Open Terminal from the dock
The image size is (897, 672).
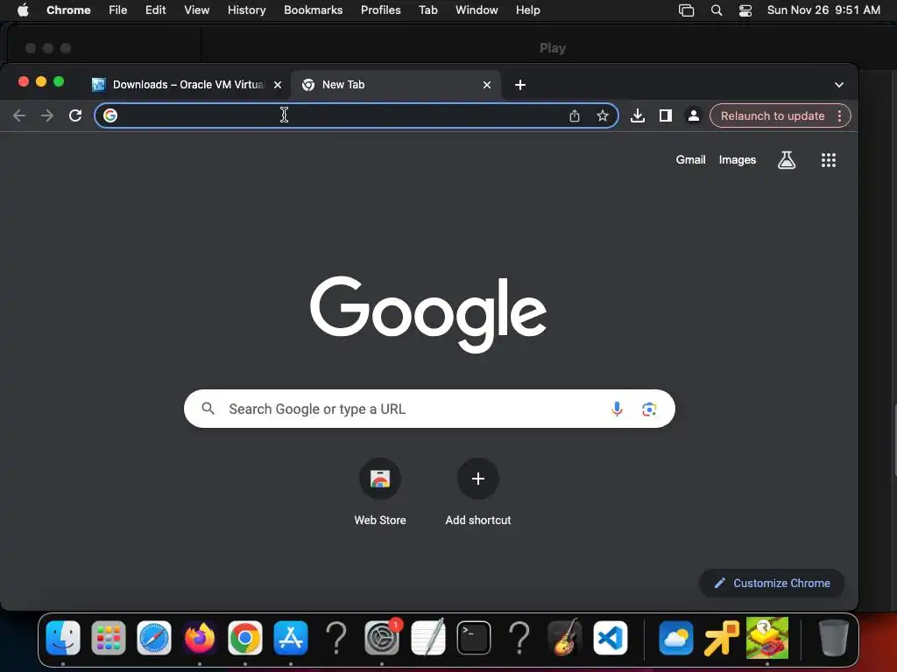(474, 638)
